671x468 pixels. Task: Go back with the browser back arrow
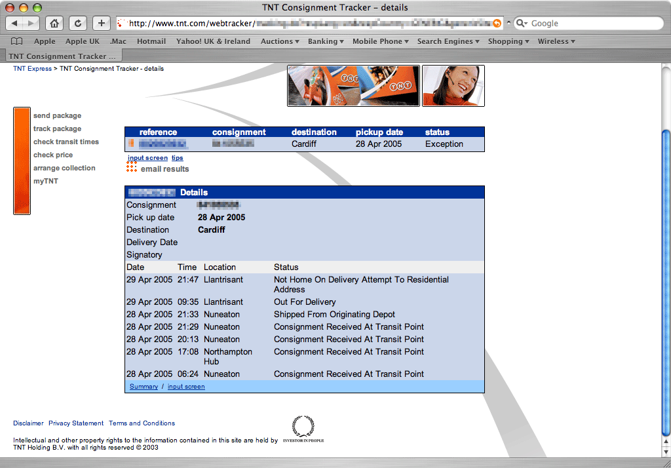14,23
